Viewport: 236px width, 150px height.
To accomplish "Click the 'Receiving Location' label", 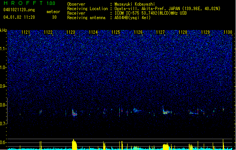I will click(87, 9).
